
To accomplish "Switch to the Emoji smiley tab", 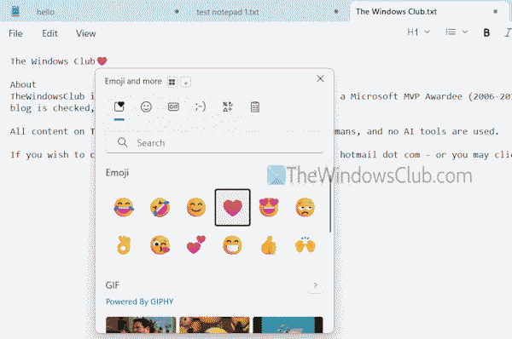I will coord(146,106).
